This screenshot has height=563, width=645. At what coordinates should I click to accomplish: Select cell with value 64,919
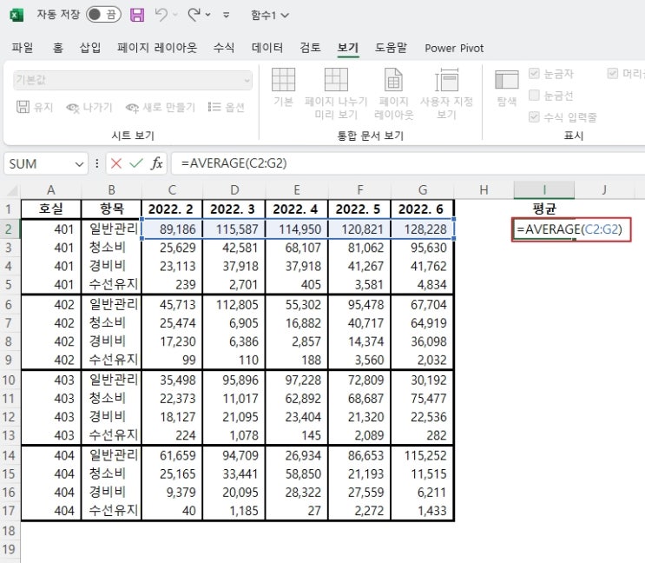tap(423, 323)
